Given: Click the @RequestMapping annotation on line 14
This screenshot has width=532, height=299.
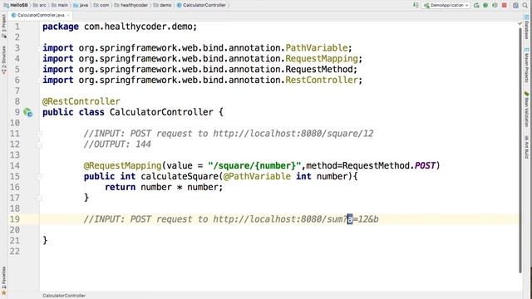Looking at the screenshot, I should (122, 166).
